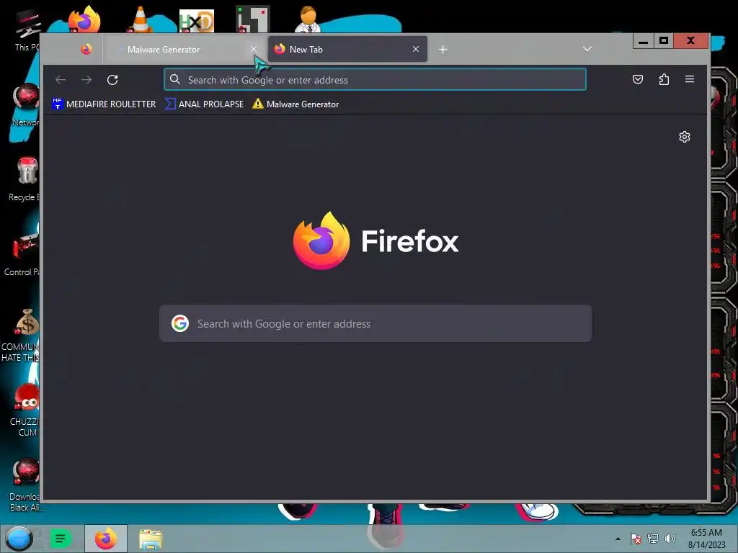Image resolution: width=738 pixels, height=553 pixels.
Task: Reload the current page
Action: (x=112, y=79)
